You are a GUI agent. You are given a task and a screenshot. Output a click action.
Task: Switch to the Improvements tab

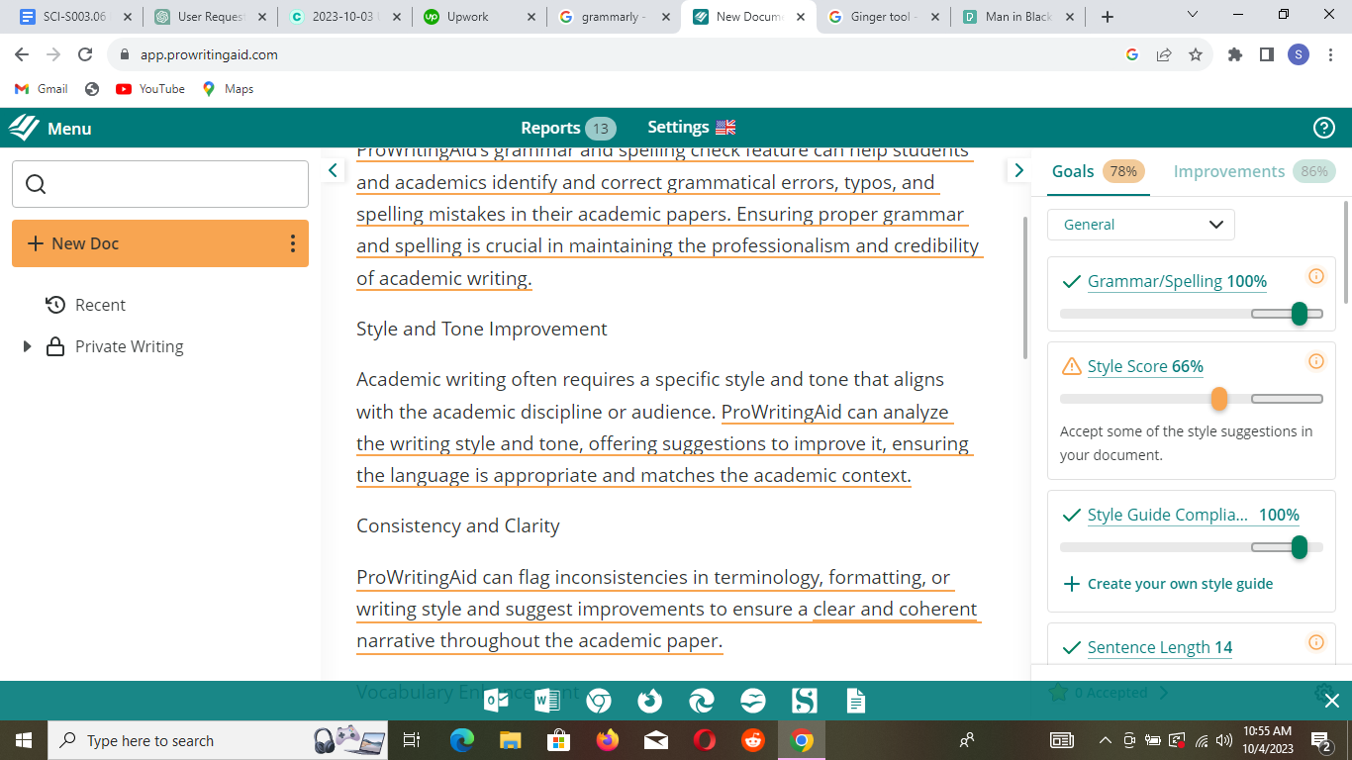point(1228,171)
